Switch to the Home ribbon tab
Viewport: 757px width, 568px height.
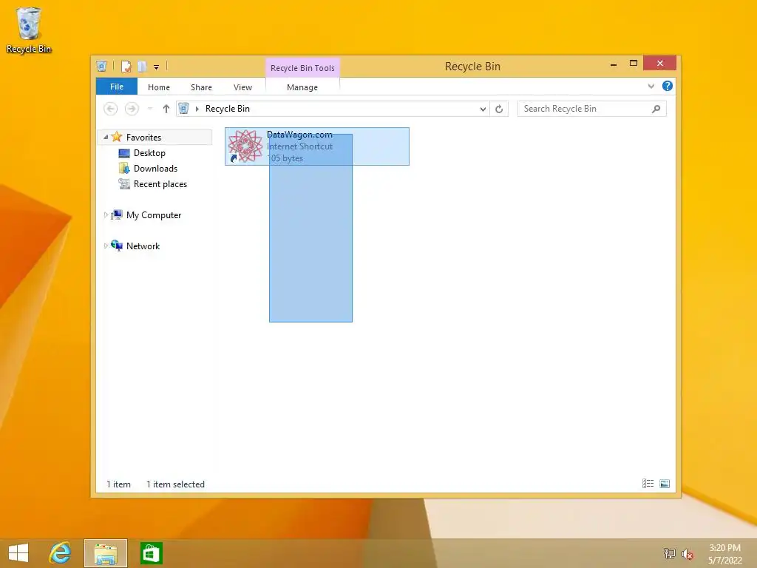[159, 87]
